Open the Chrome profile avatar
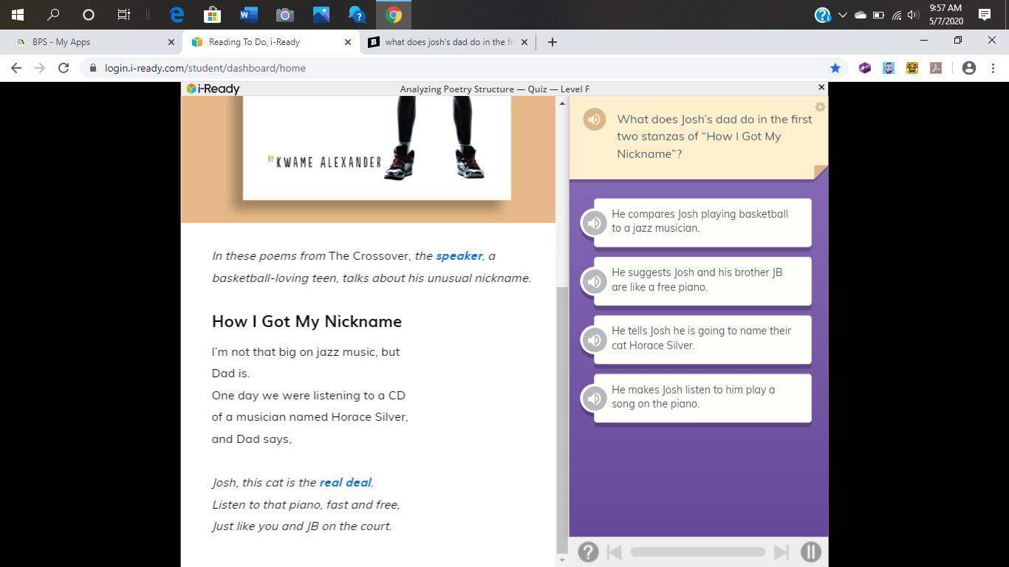This screenshot has height=567, width=1009. 969,68
